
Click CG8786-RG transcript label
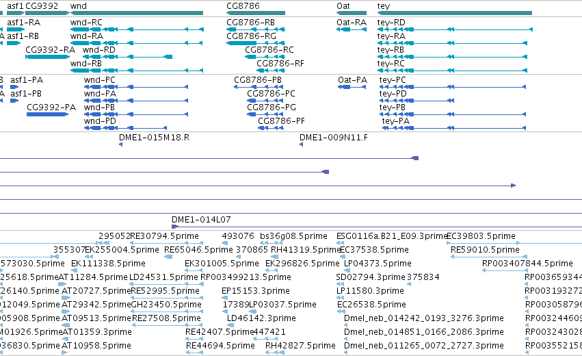251,36
